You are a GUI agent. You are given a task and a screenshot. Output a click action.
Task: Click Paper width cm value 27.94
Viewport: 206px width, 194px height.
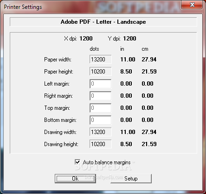coord(149,60)
